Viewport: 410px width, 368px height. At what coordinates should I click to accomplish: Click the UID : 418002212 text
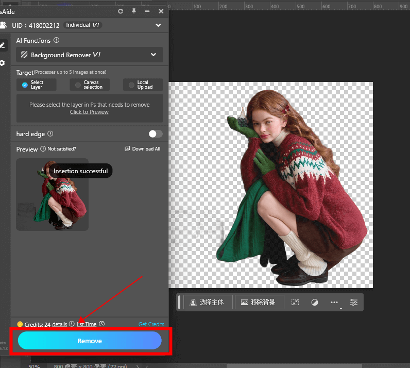36,25
